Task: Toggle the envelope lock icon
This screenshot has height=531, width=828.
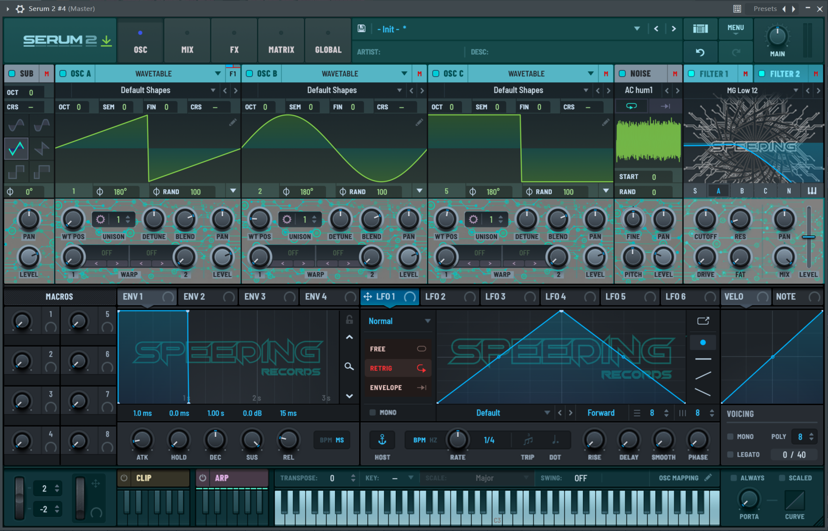Action: 349,319
